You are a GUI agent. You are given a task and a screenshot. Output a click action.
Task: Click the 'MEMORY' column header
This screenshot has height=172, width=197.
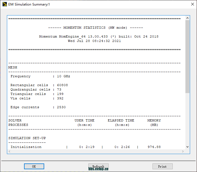pyautogui.click(x=154, y=120)
